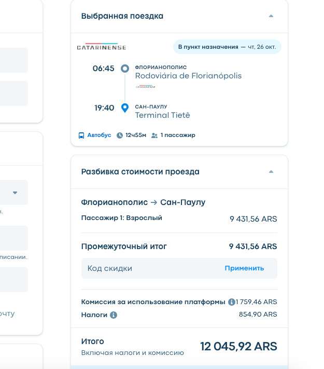The height and width of the screenshot is (369, 324).
Task: Select the Rodoviária de Florianópolis station text
Action: 188,76
